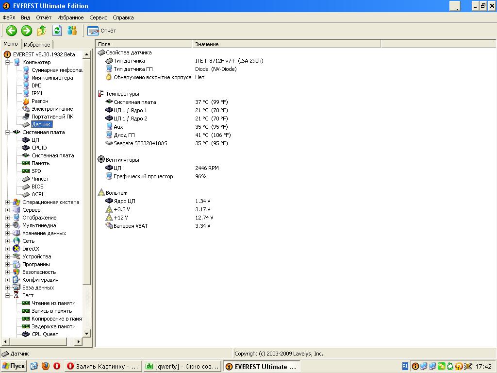This screenshot has height=373, width=497.
Task: Select the DMI tree item
Action: [x=36, y=85]
